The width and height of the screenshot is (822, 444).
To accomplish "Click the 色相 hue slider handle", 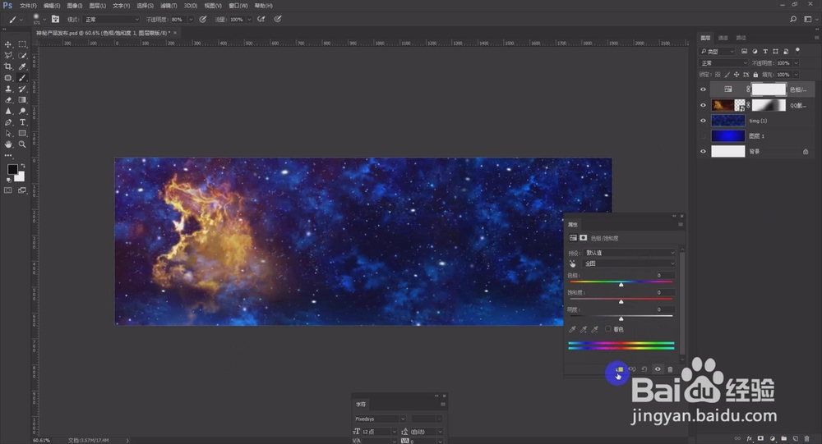I will click(x=621, y=284).
